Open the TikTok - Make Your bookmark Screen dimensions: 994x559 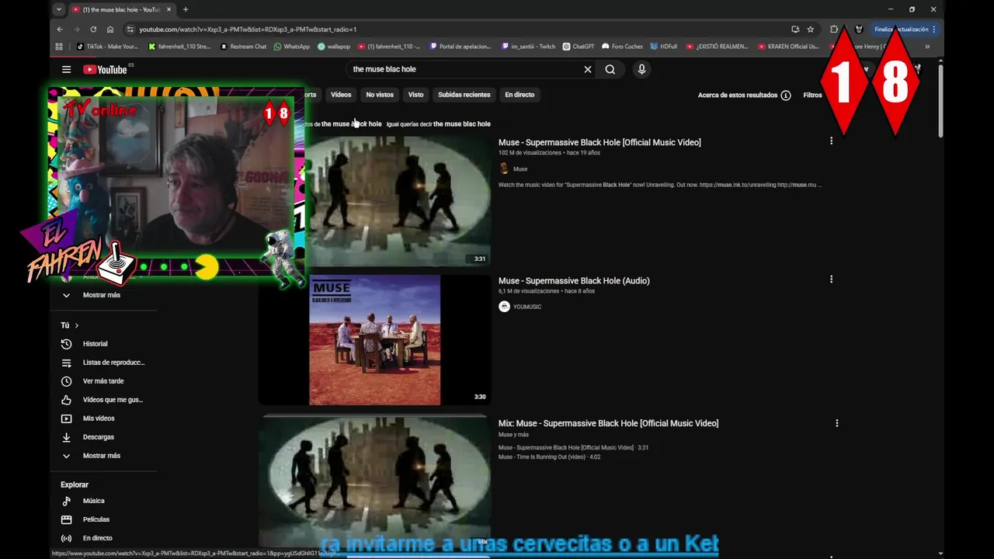click(x=107, y=47)
